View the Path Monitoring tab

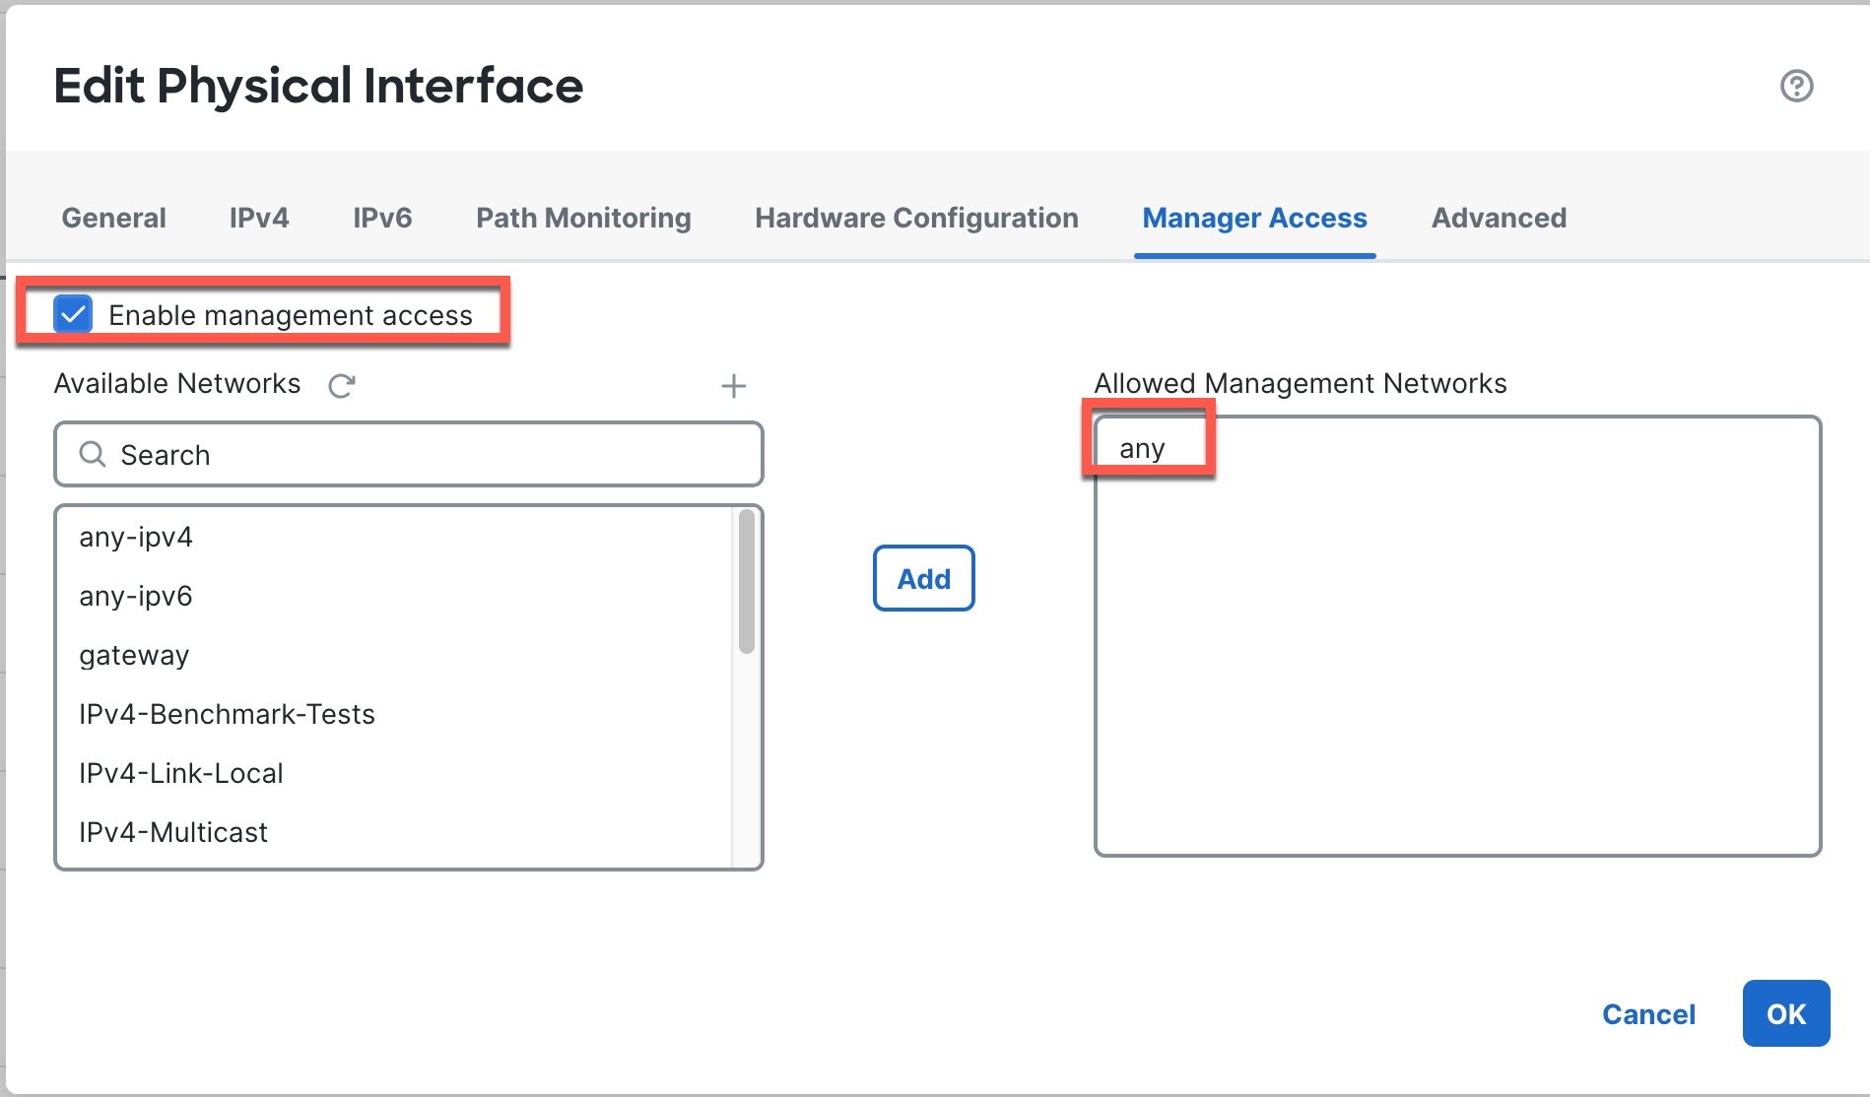pyautogui.click(x=582, y=218)
